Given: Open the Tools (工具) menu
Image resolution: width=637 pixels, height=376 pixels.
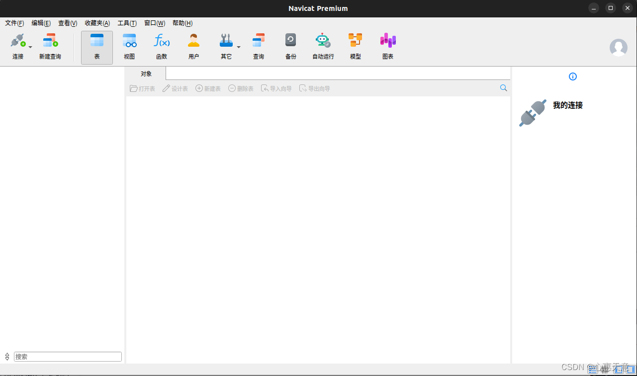Looking at the screenshot, I should [127, 23].
